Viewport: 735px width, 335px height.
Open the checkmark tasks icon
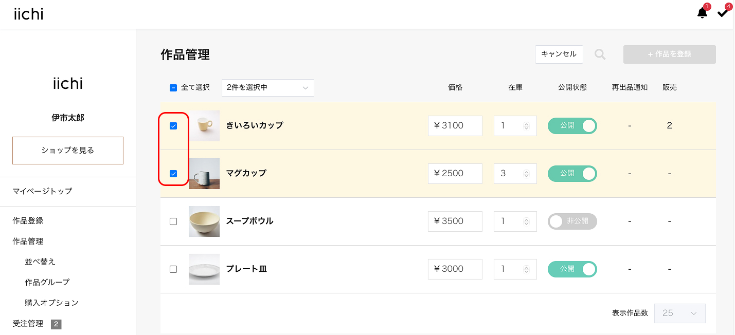pos(723,13)
